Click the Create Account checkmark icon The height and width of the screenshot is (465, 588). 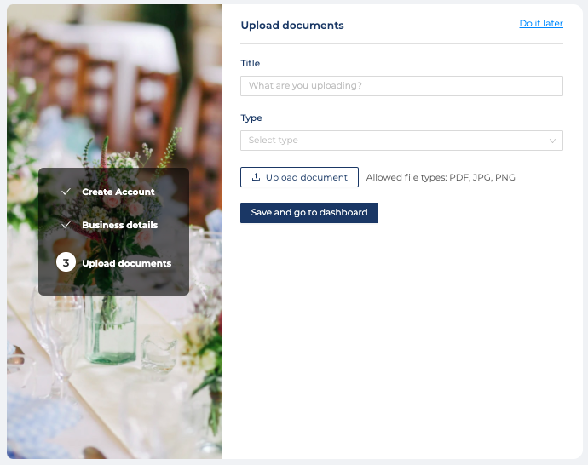tap(66, 192)
